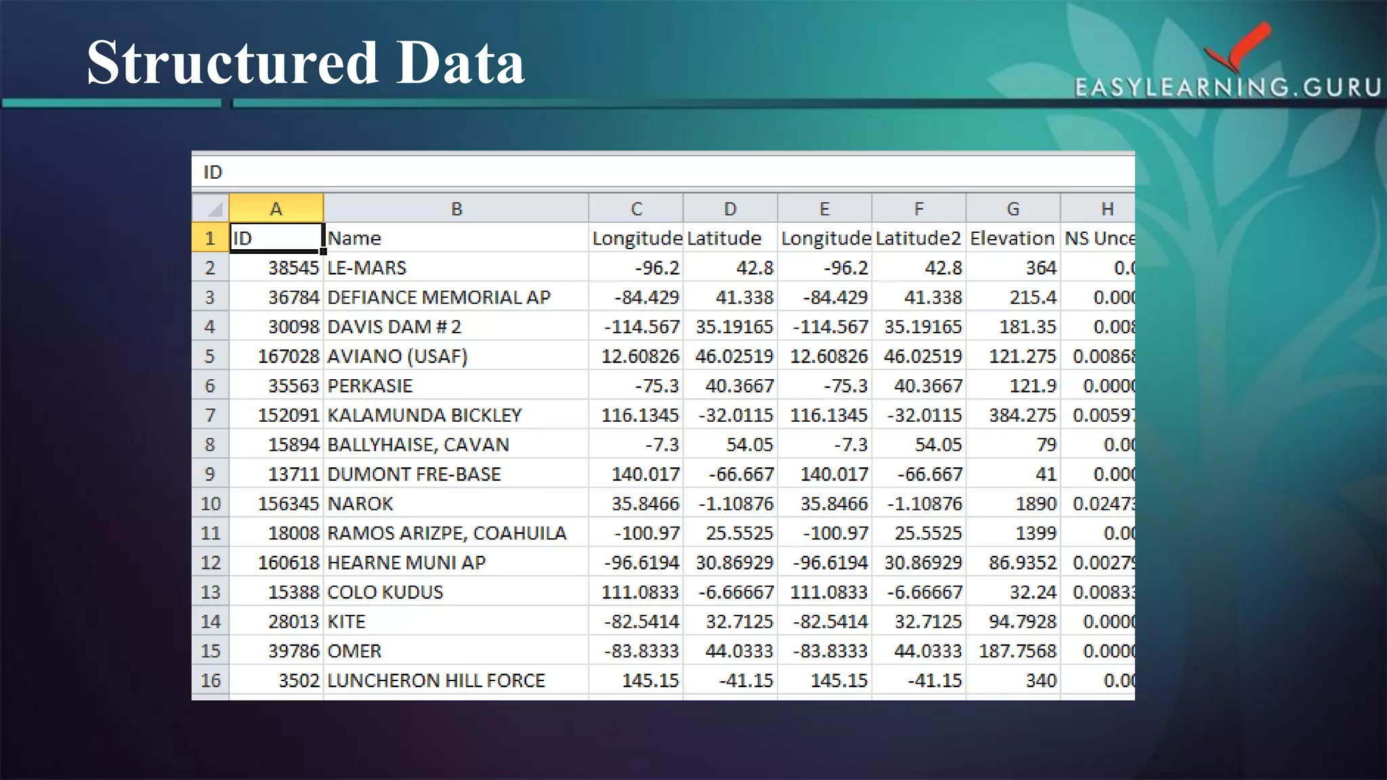
Task: Select column B header
Action: pos(456,209)
